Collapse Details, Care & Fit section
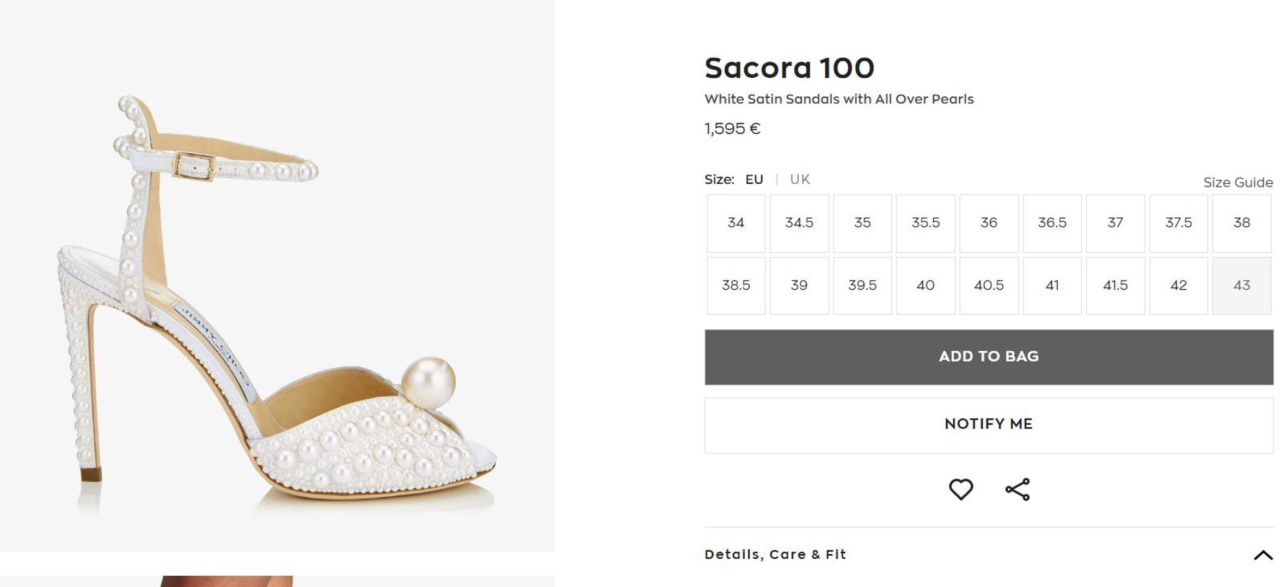The height and width of the screenshot is (587, 1287). click(1263, 555)
